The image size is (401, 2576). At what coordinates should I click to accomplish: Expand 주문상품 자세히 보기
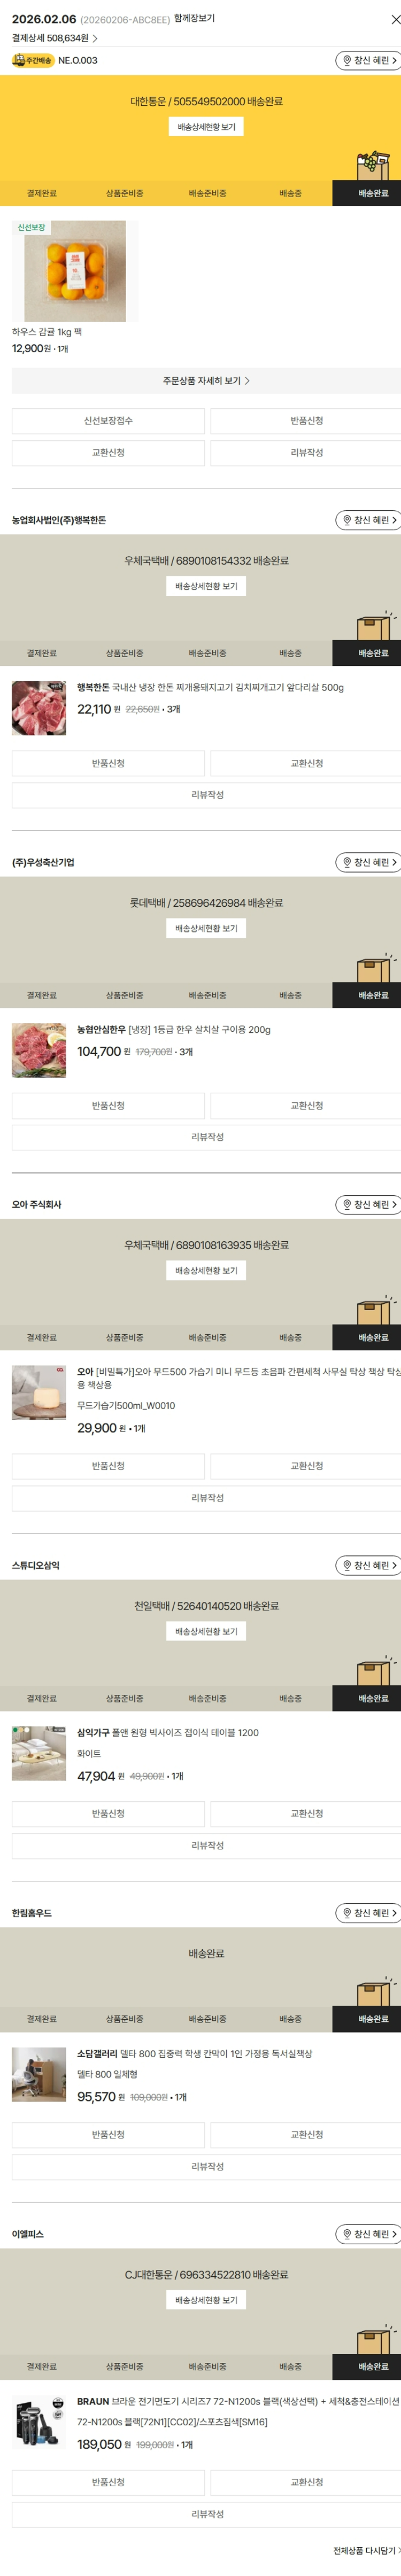point(206,381)
